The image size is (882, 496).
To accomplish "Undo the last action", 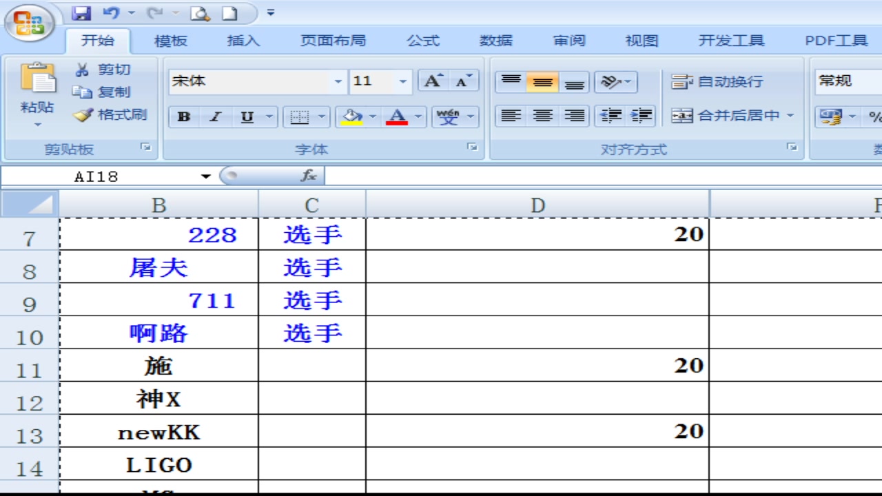I will 111,13.
